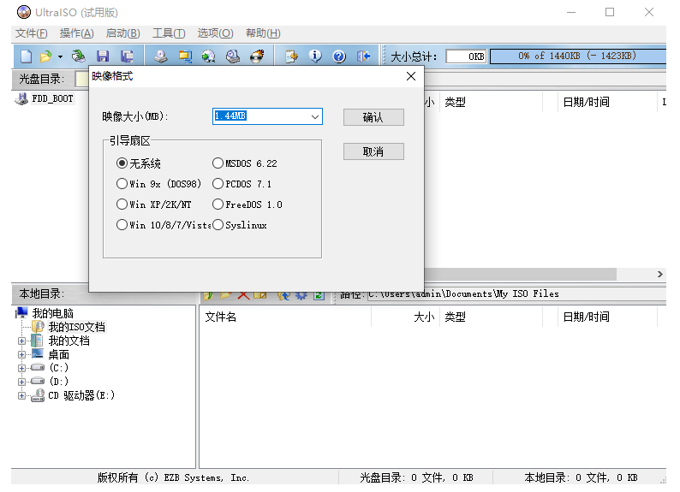
Task: Click the blue Info toolbar icon
Action: [315, 56]
